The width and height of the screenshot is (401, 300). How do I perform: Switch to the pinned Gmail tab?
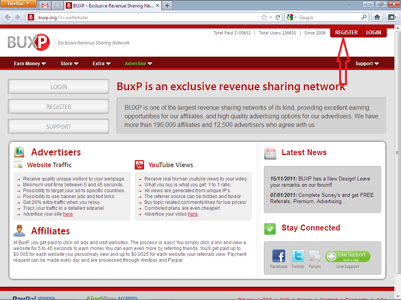tap(45, 5)
